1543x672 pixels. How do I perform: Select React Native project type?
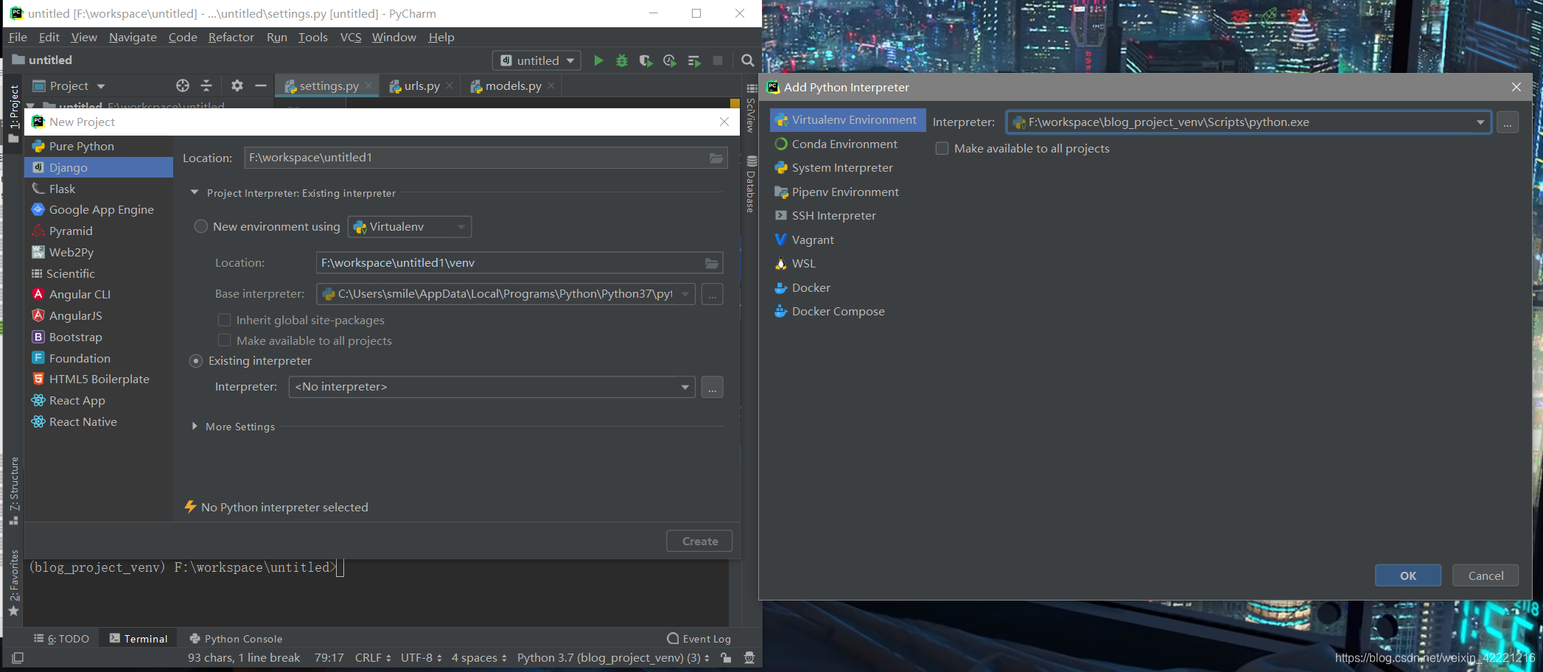[99, 421]
